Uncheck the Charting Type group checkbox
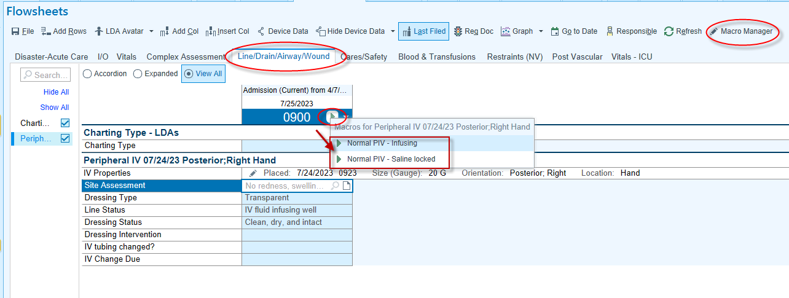Screen dimensions: 789x298 pos(65,123)
